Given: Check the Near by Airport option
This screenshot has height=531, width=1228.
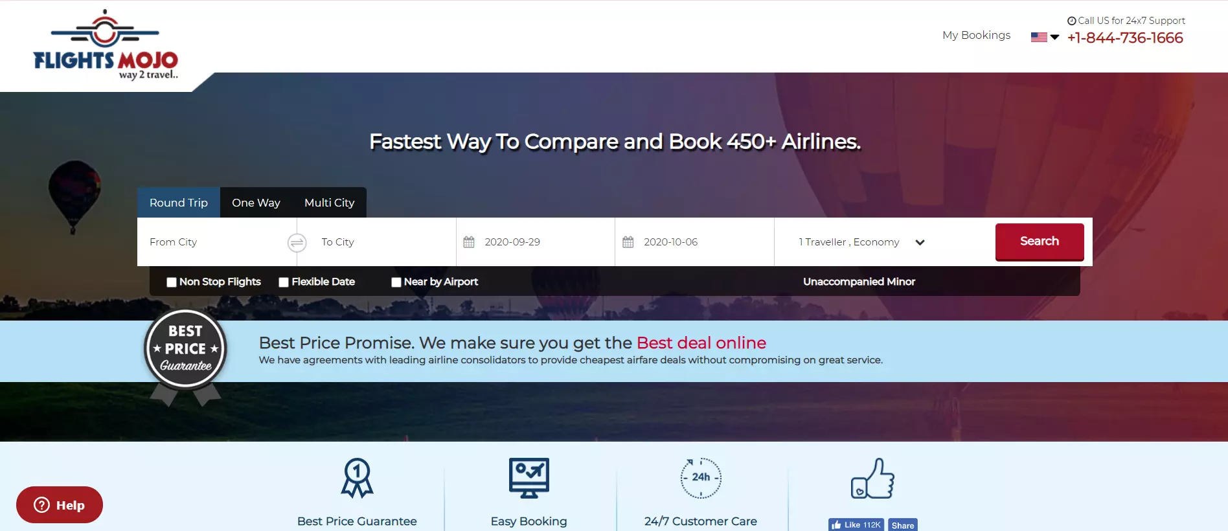Looking at the screenshot, I should pos(396,282).
